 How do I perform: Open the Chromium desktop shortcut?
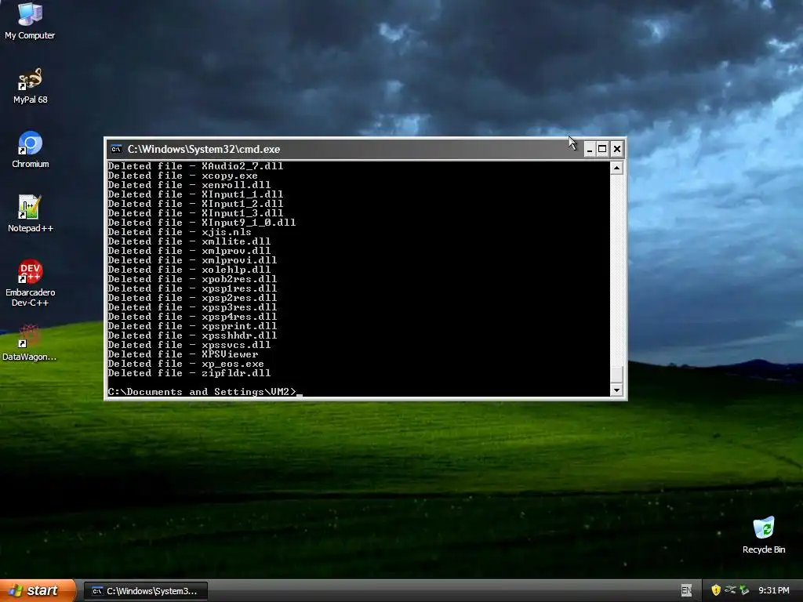pyautogui.click(x=31, y=150)
